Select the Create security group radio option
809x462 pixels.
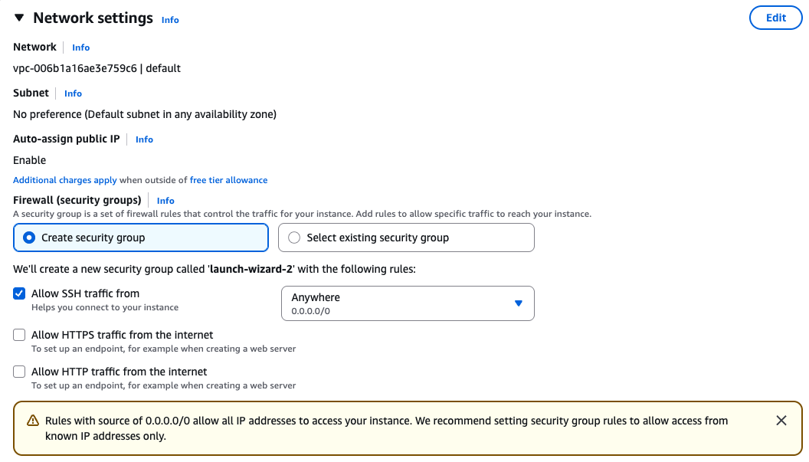point(140,238)
